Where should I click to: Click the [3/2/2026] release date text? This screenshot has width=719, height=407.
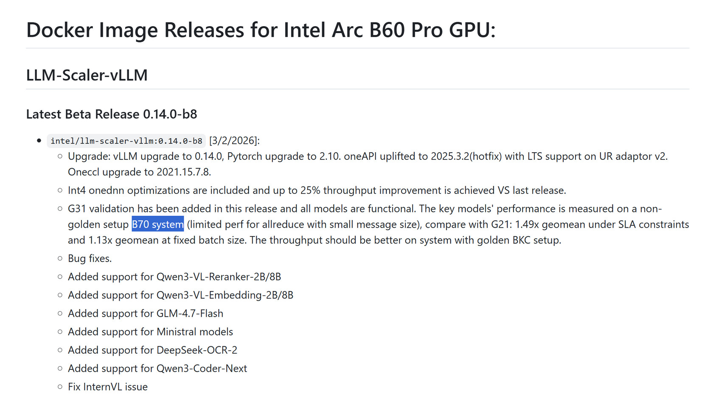[234, 141]
